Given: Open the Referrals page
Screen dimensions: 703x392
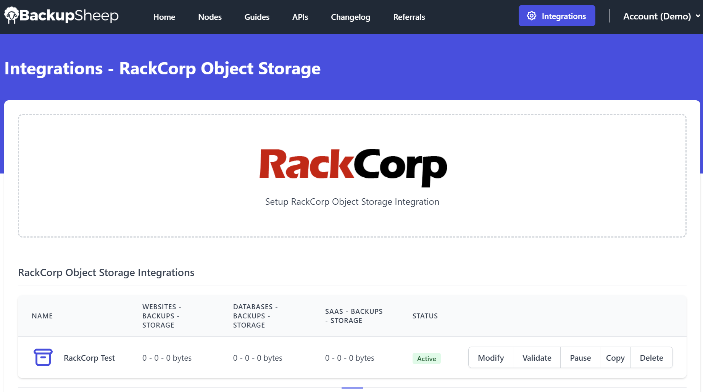Looking at the screenshot, I should click(409, 17).
